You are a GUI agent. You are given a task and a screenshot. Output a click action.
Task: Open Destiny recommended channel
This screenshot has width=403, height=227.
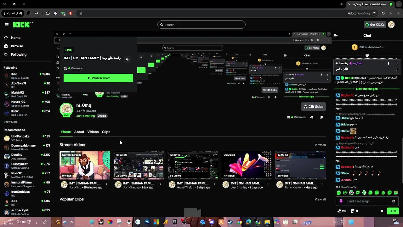click(x=27, y=156)
